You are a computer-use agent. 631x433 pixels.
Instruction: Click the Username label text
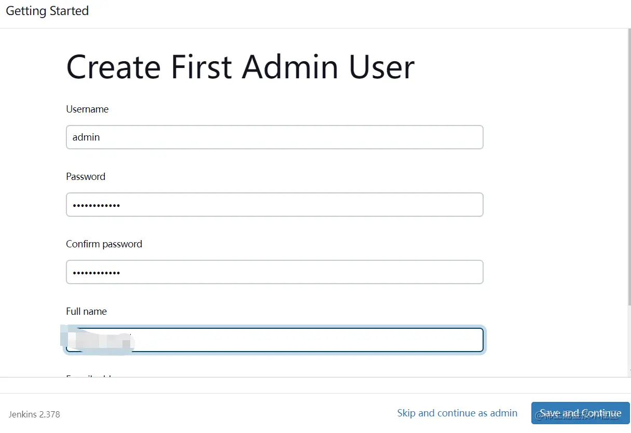click(87, 109)
